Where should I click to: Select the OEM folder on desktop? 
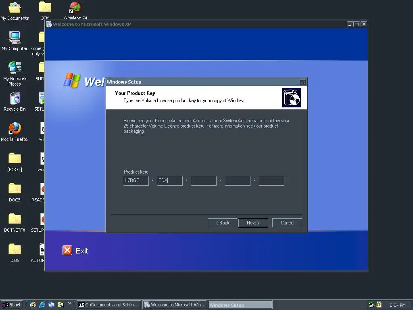coord(45,11)
